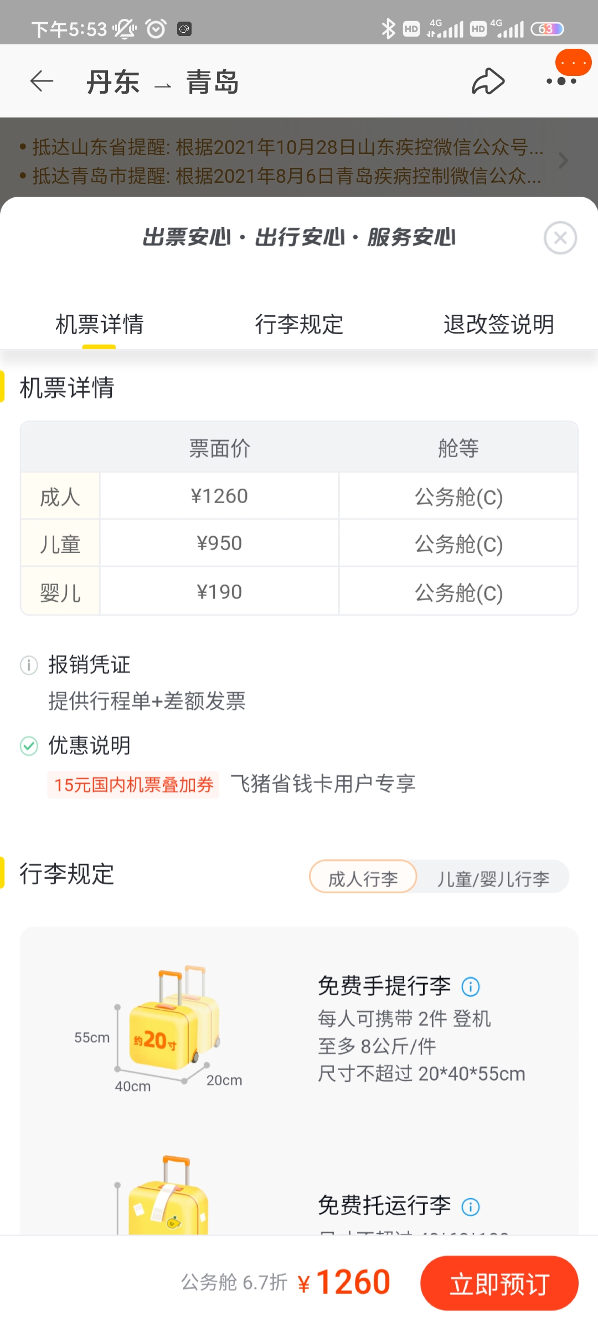This screenshot has width=598, height=1330.
Task: Tap the 立即预订 booking button
Action: (499, 1283)
